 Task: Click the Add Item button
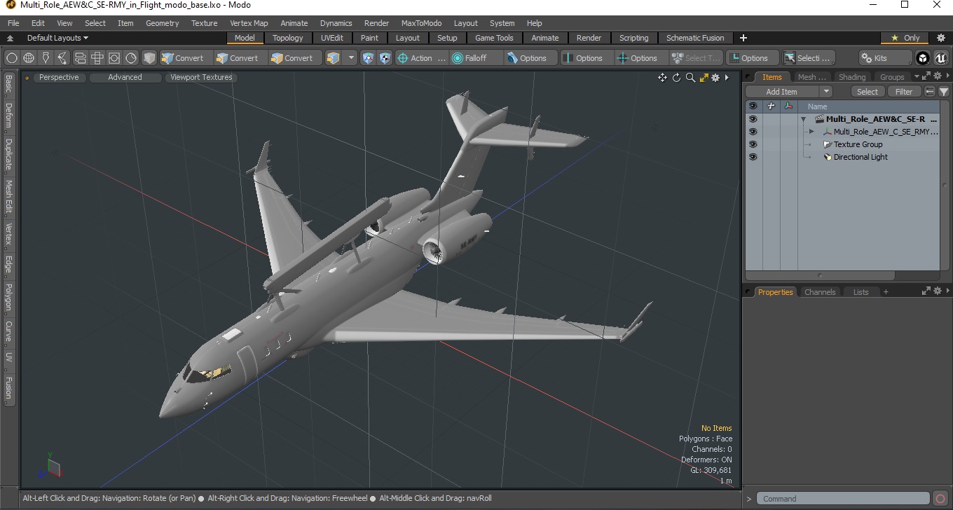(x=781, y=92)
